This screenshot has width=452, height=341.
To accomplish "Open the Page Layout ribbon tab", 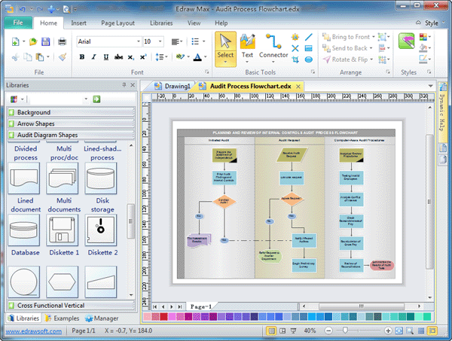I will (x=118, y=23).
